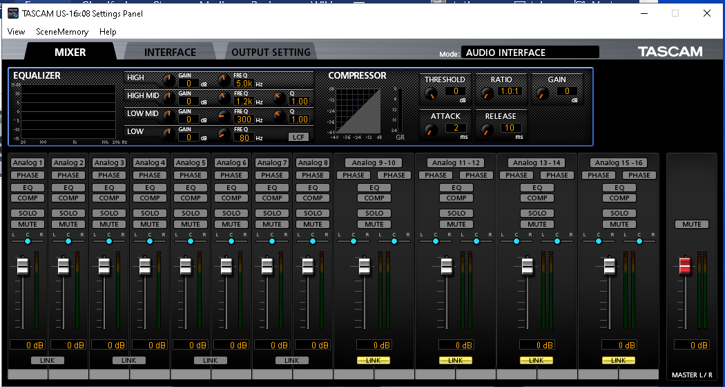Click the Analog 13-14 volume fader

pyautogui.click(x=527, y=266)
